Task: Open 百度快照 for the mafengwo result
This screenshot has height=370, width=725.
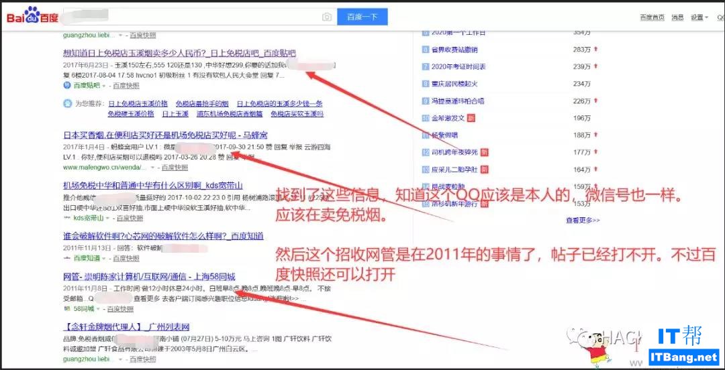Action: pyautogui.click(x=175, y=167)
